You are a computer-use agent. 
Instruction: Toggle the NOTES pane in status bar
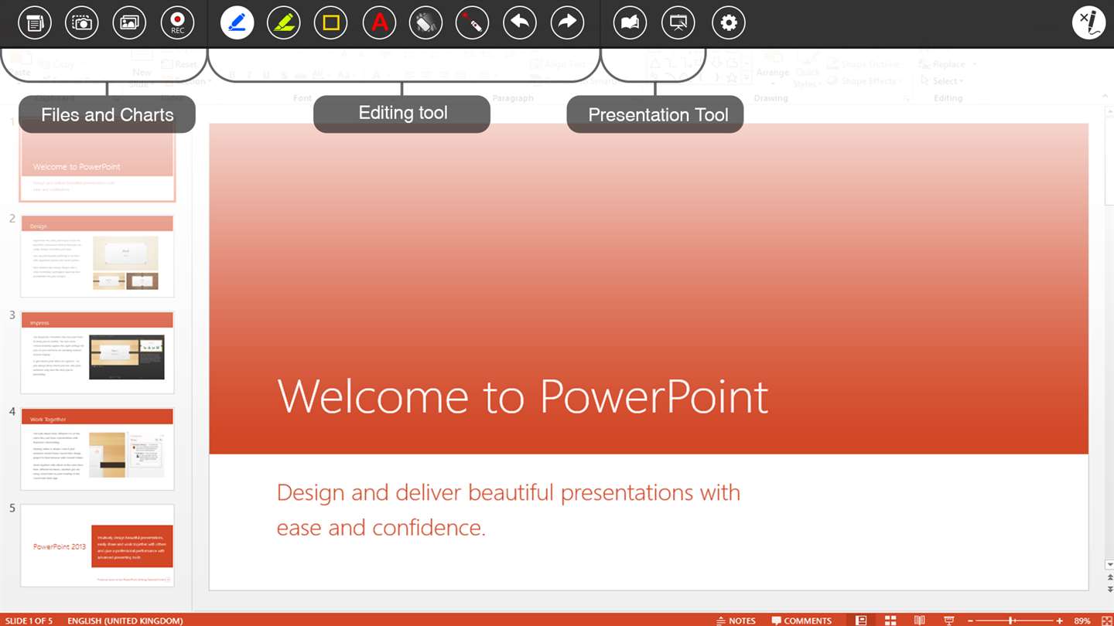tap(736, 621)
